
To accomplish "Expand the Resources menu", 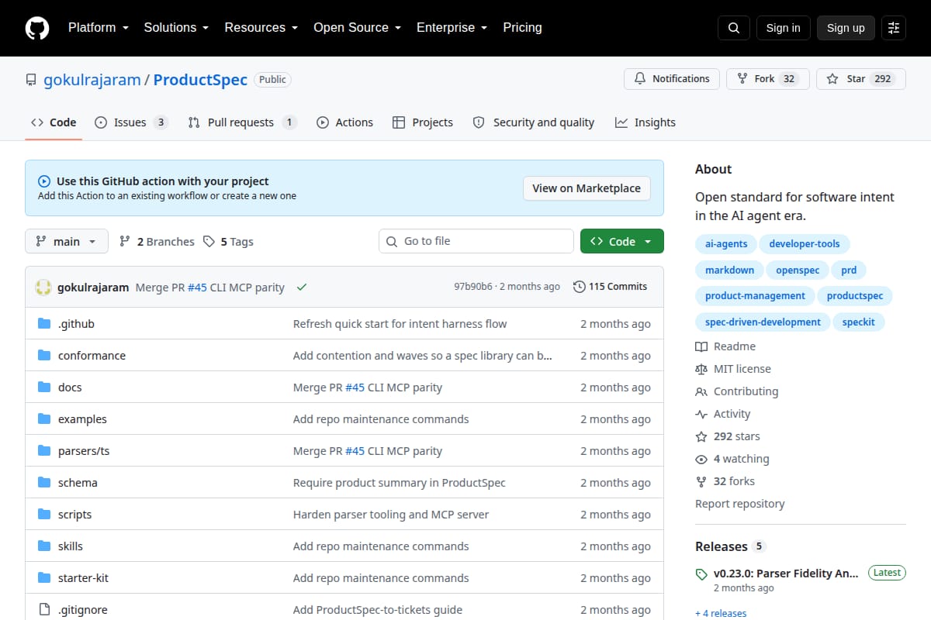I will [x=261, y=28].
